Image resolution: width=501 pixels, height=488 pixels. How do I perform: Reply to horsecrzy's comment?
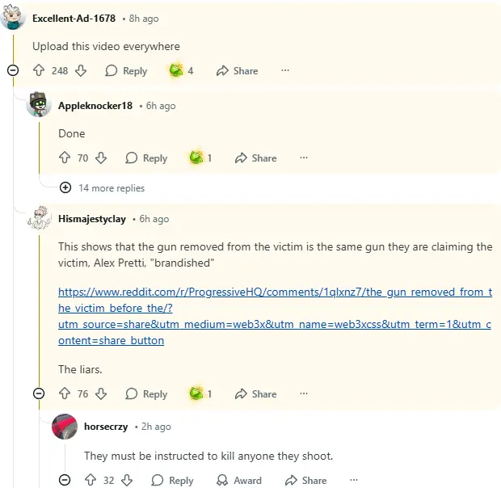(171, 481)
